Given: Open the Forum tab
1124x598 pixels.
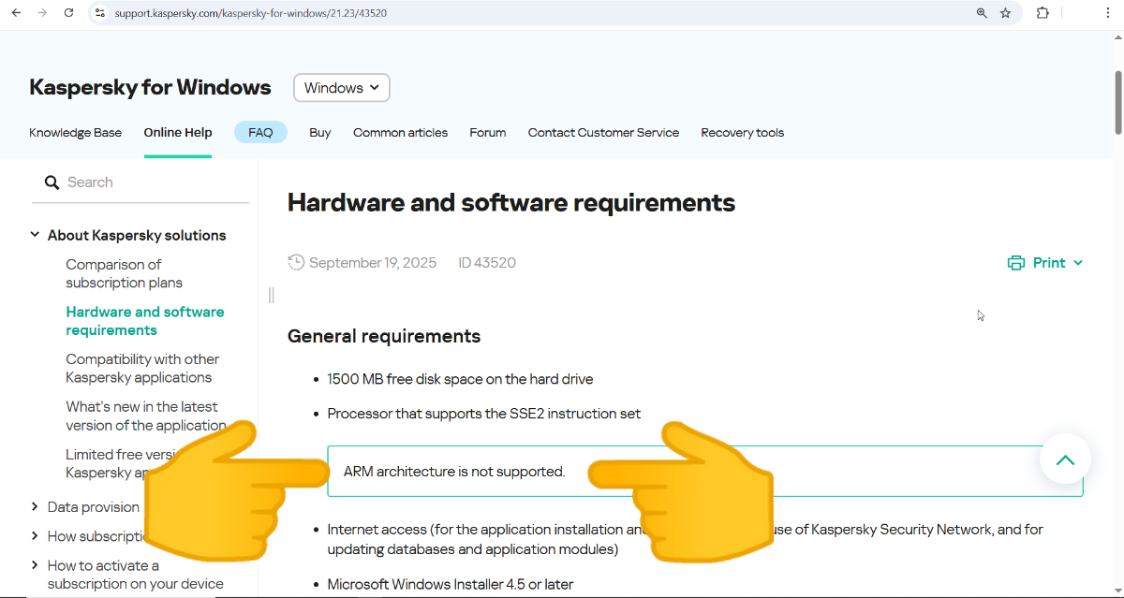Looking at the screenshot, I should click(x=488, y=133).
